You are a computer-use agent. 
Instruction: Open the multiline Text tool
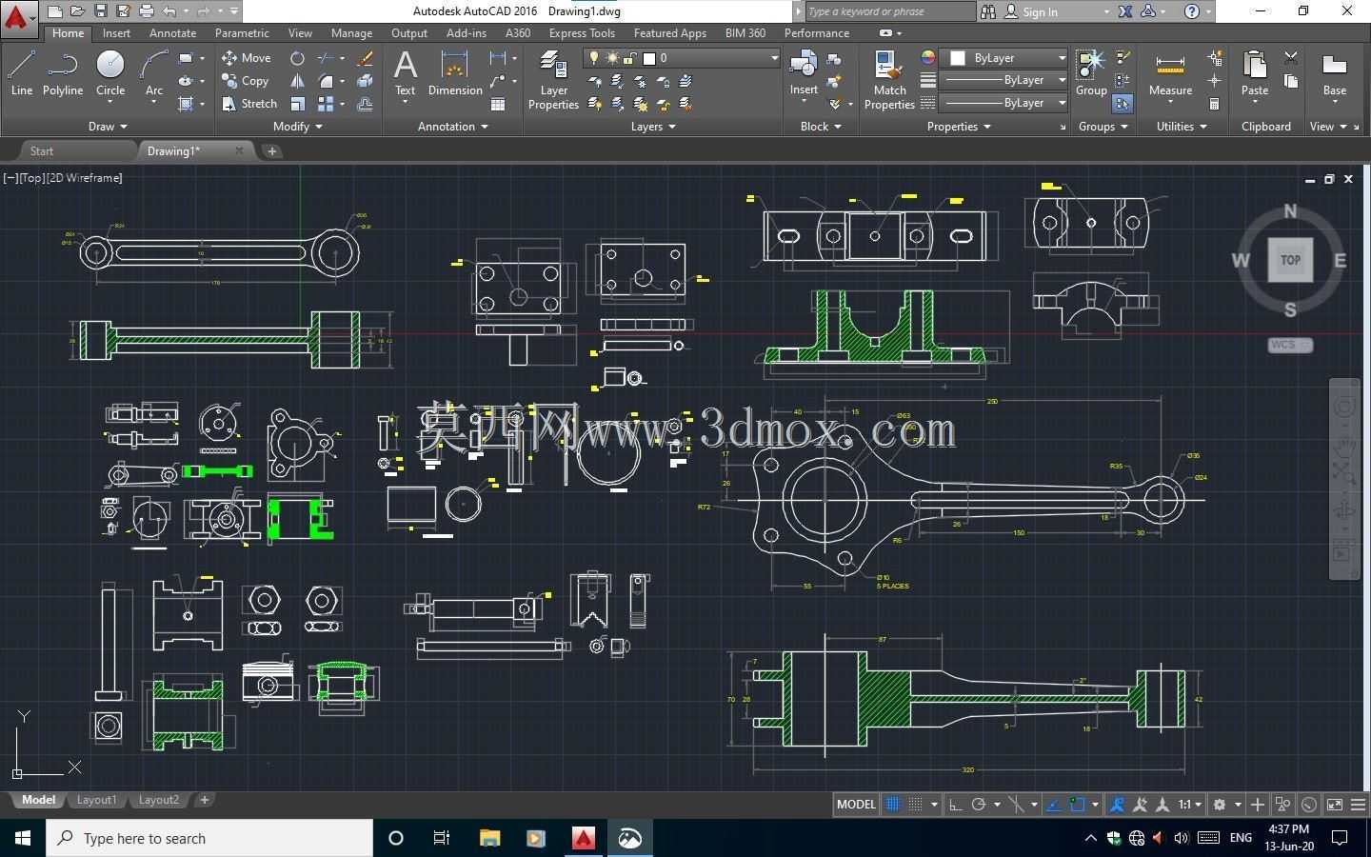click(406, 74)
